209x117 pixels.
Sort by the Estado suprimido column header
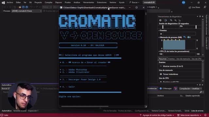193,96
